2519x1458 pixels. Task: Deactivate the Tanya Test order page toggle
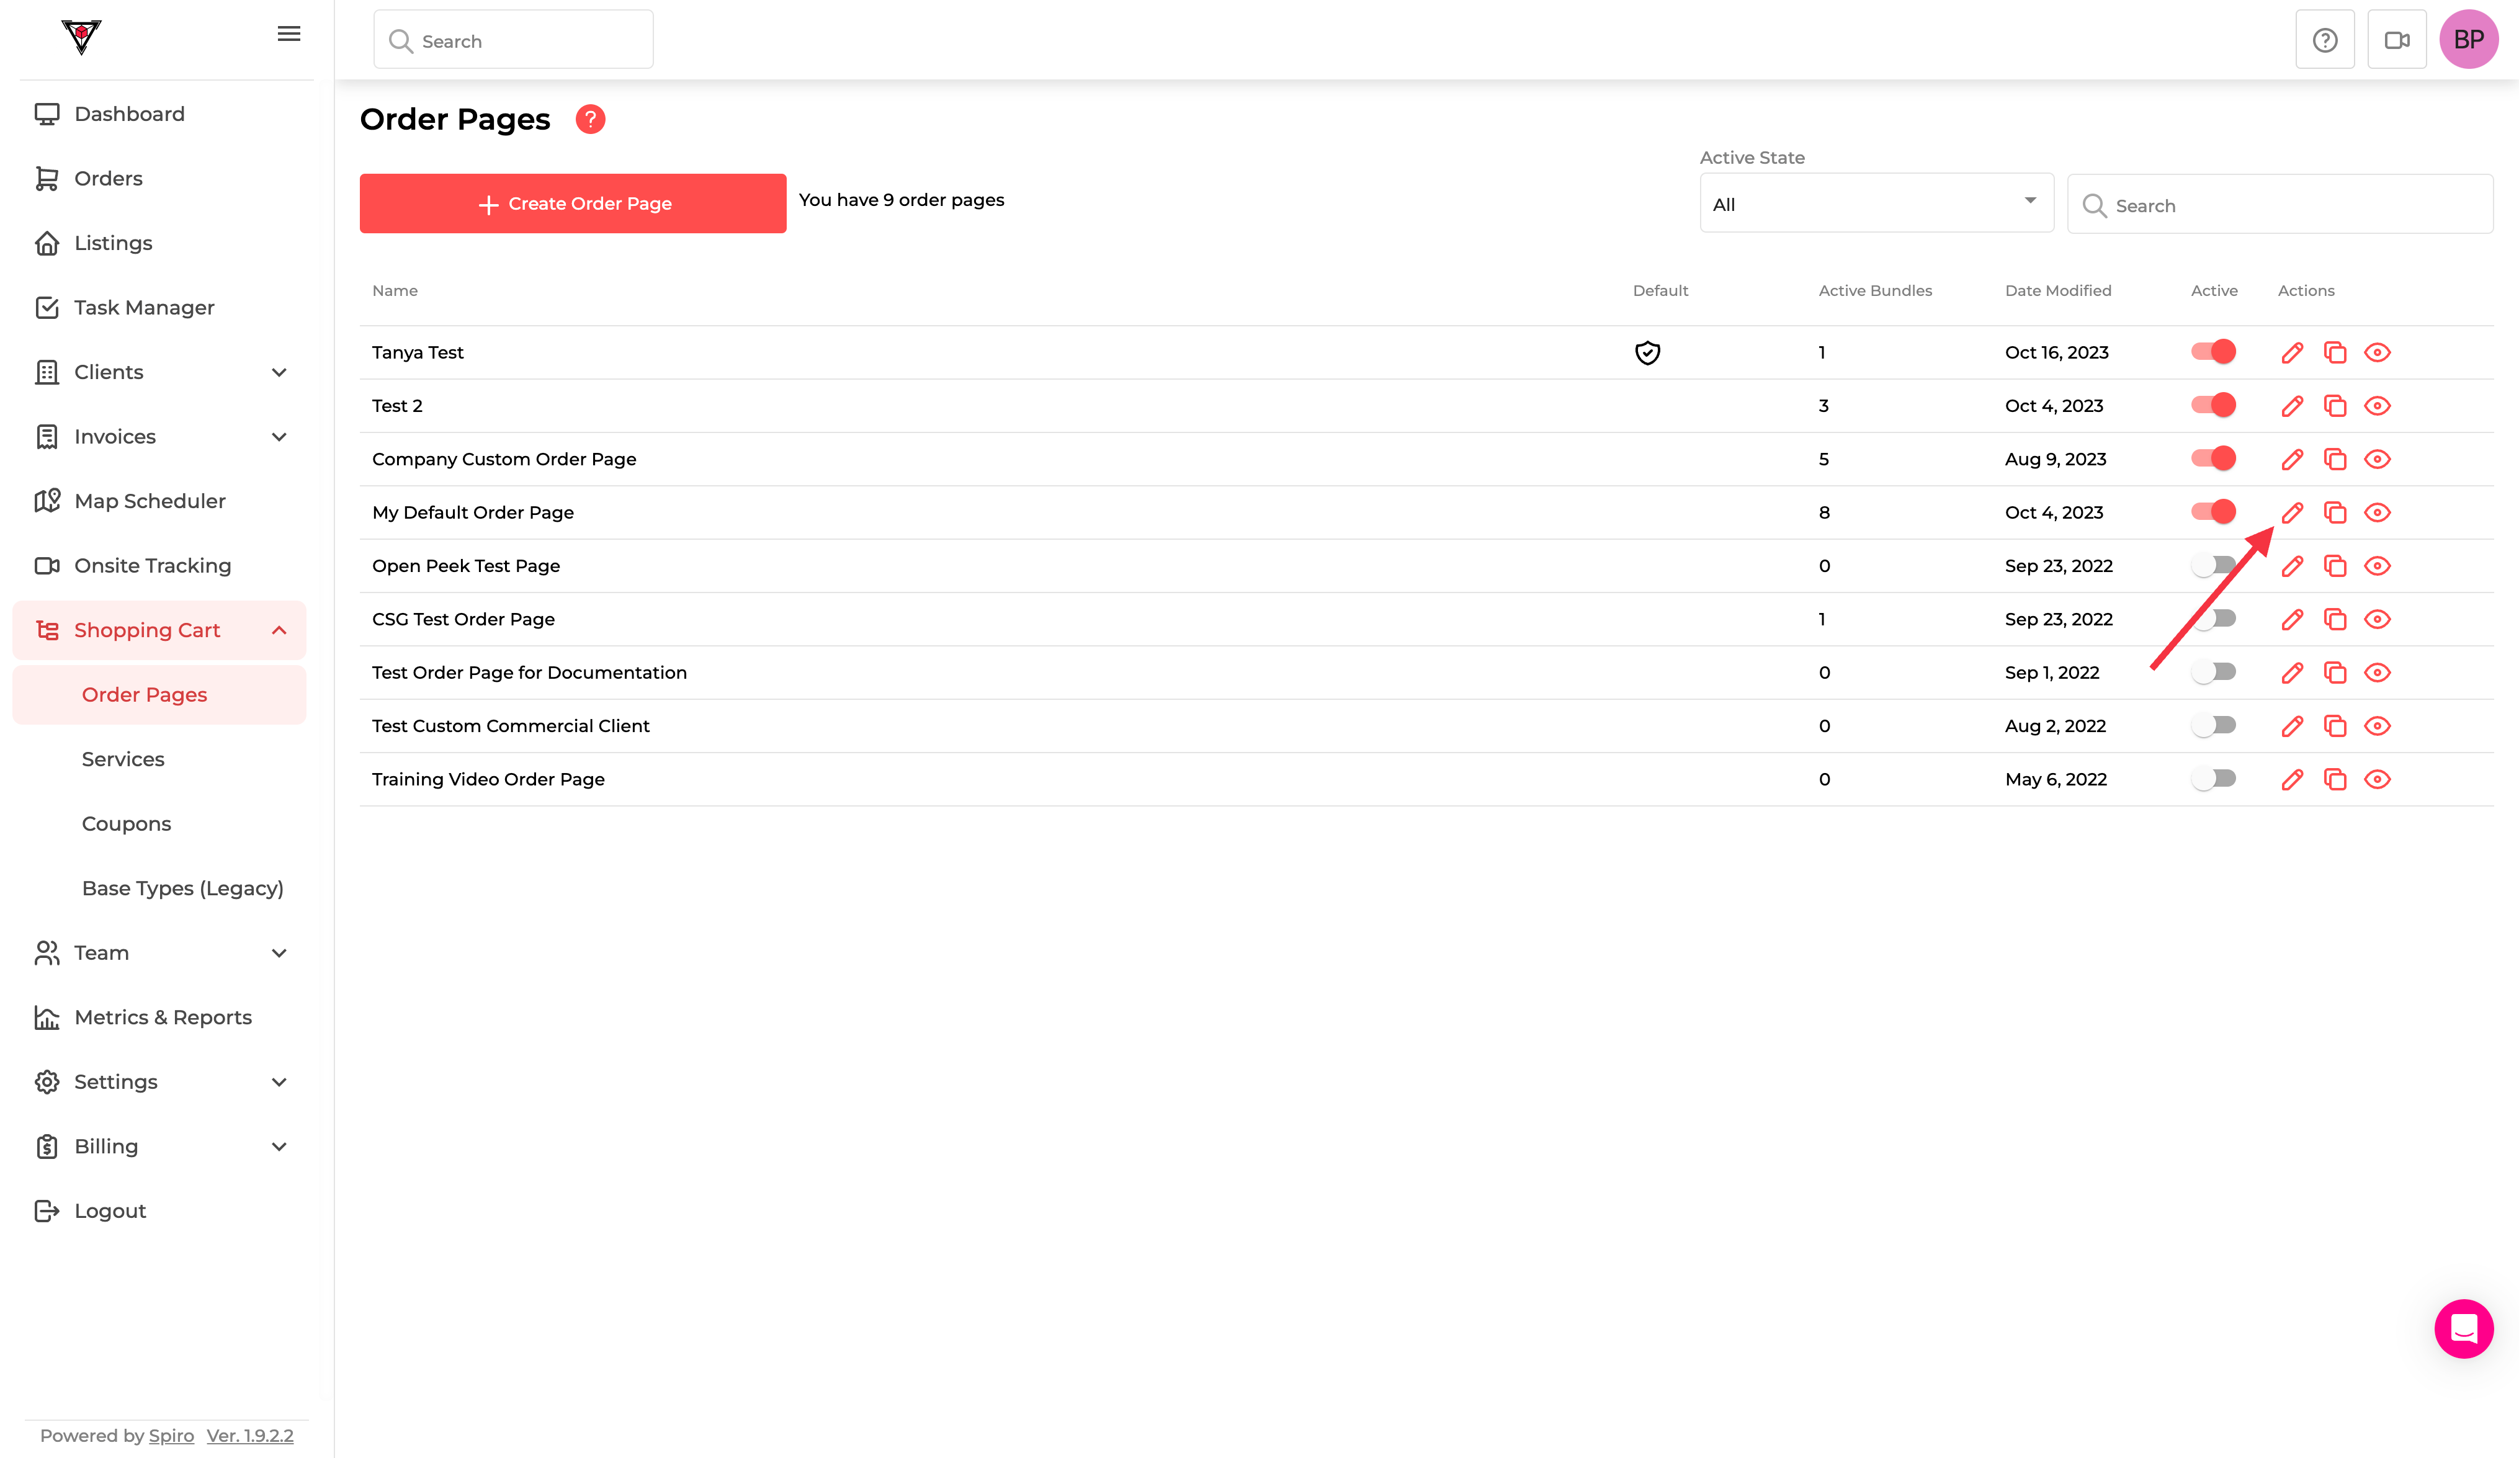[x=2213, y=352]
